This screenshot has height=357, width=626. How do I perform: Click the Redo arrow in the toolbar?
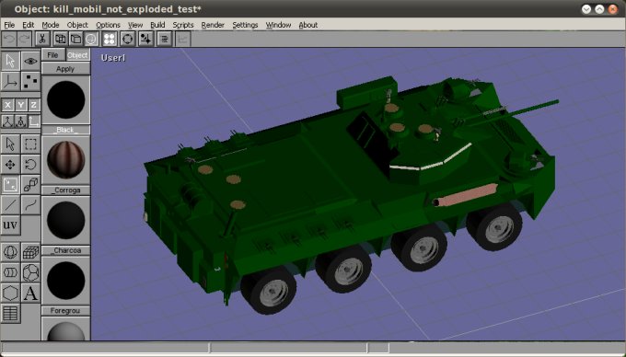coord(24,39)
